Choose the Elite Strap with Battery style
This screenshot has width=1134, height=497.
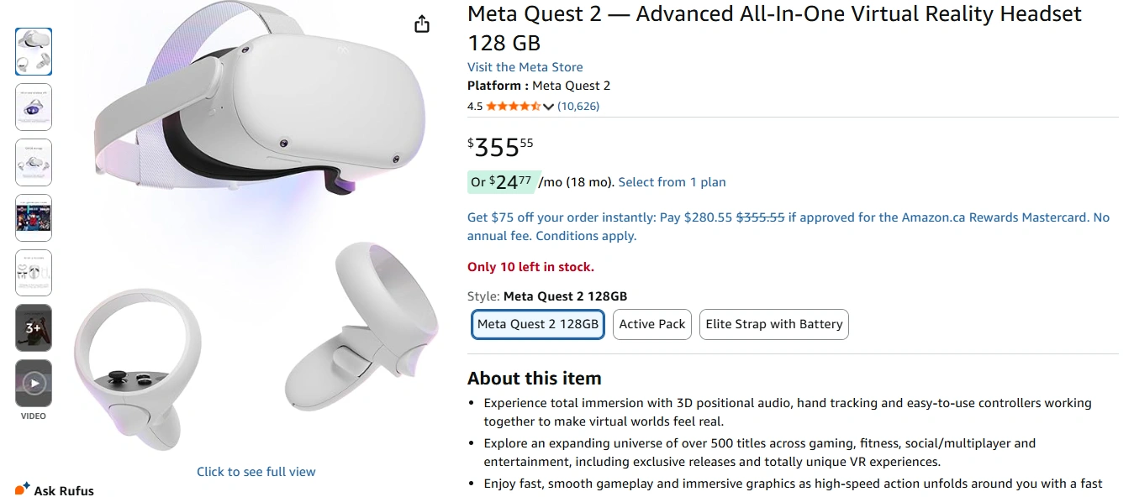(773, 324)
